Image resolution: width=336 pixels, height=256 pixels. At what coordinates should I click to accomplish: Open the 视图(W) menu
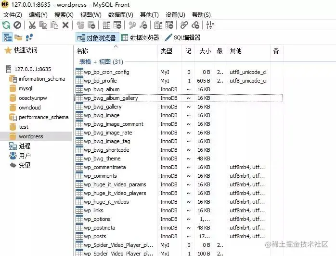tap(90, 15)
